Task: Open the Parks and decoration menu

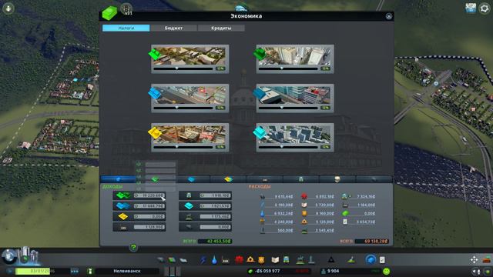Action: [300, 260]
